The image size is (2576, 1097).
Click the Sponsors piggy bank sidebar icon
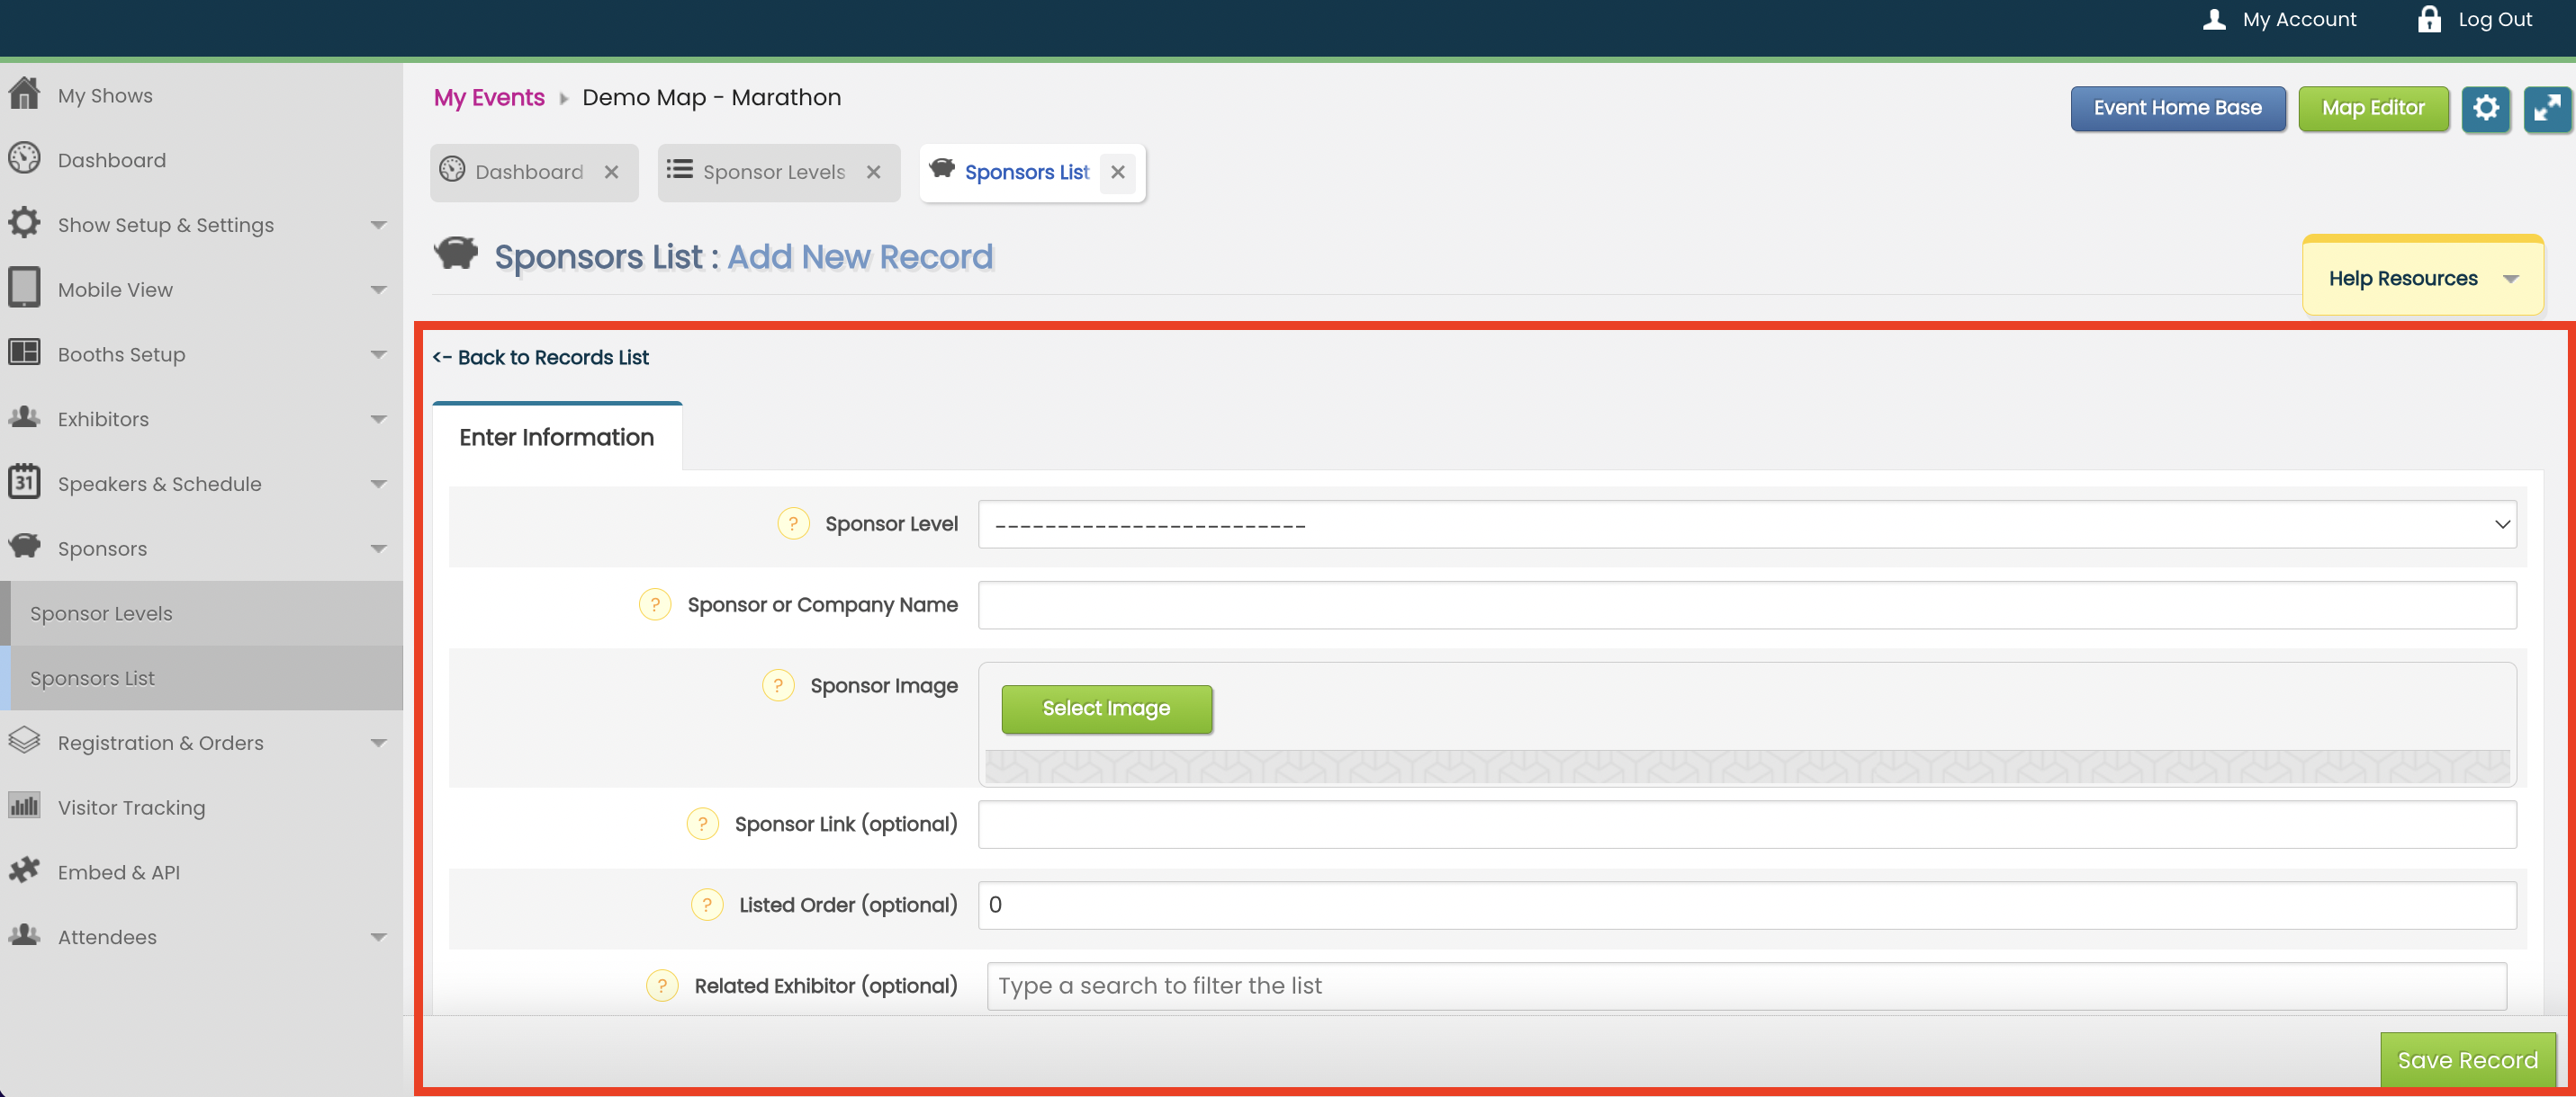tap(24, 547)
